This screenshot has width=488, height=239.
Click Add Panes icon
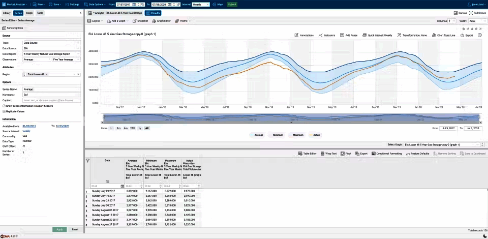pos(342,36)
